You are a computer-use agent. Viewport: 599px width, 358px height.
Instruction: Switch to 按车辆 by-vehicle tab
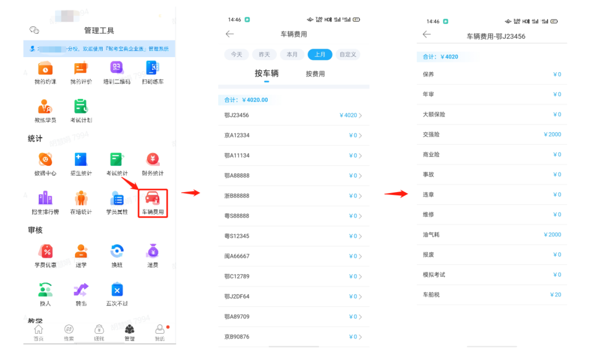click(267, 73)
